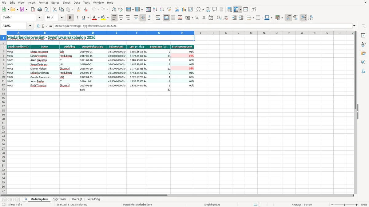
Task: Open the Freeze Rows and Columns dropdown
Action: (241, 10)
